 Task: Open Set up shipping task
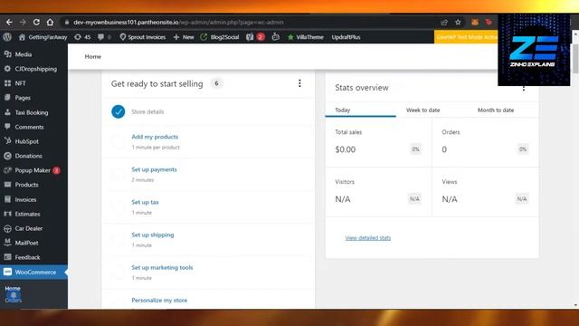click(153, 235)
